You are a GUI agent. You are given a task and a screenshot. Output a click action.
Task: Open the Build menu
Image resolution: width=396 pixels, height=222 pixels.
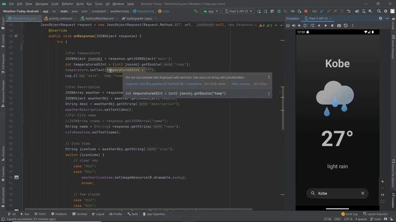80,4
